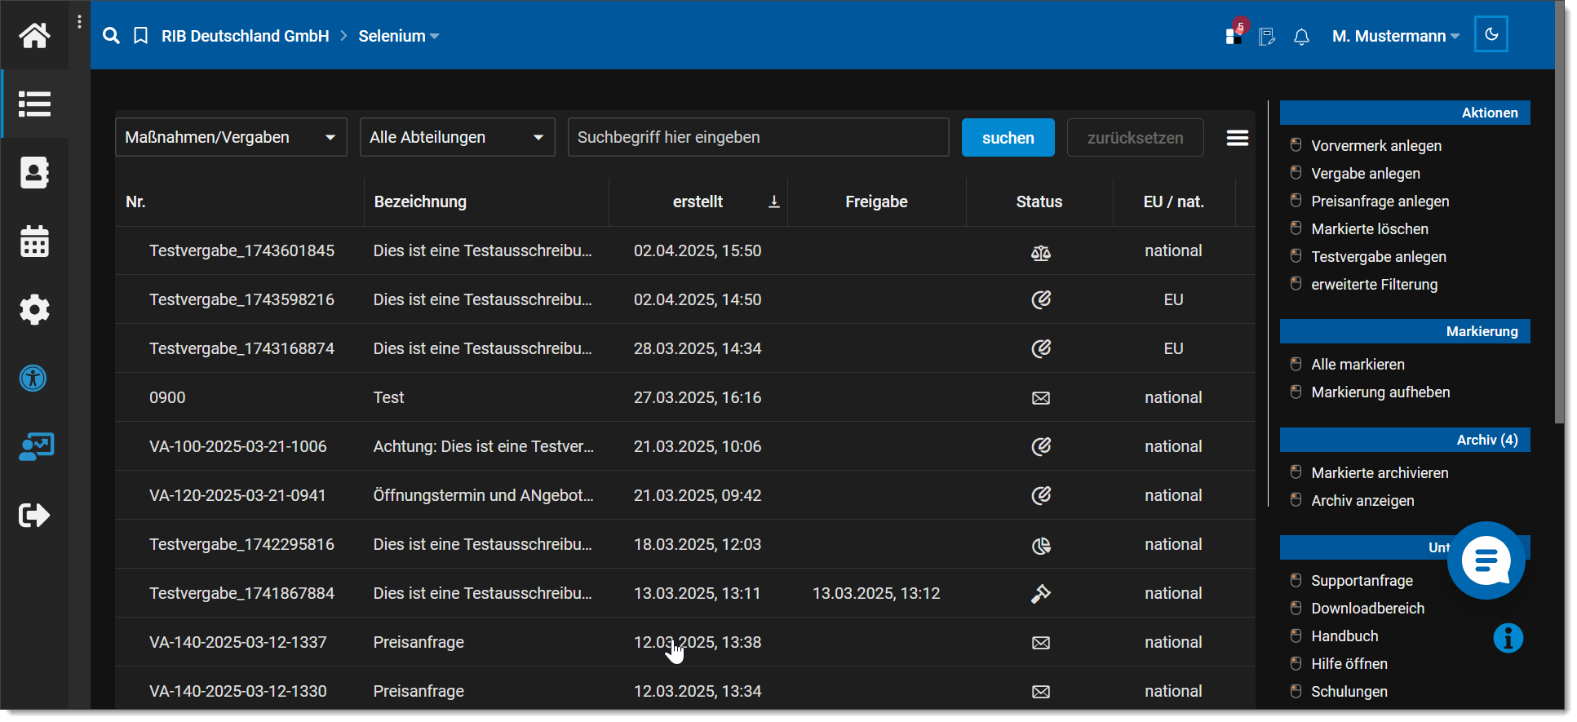Open settings gear in sidebar
The image size is (1577, 722).
click(34, 310)
